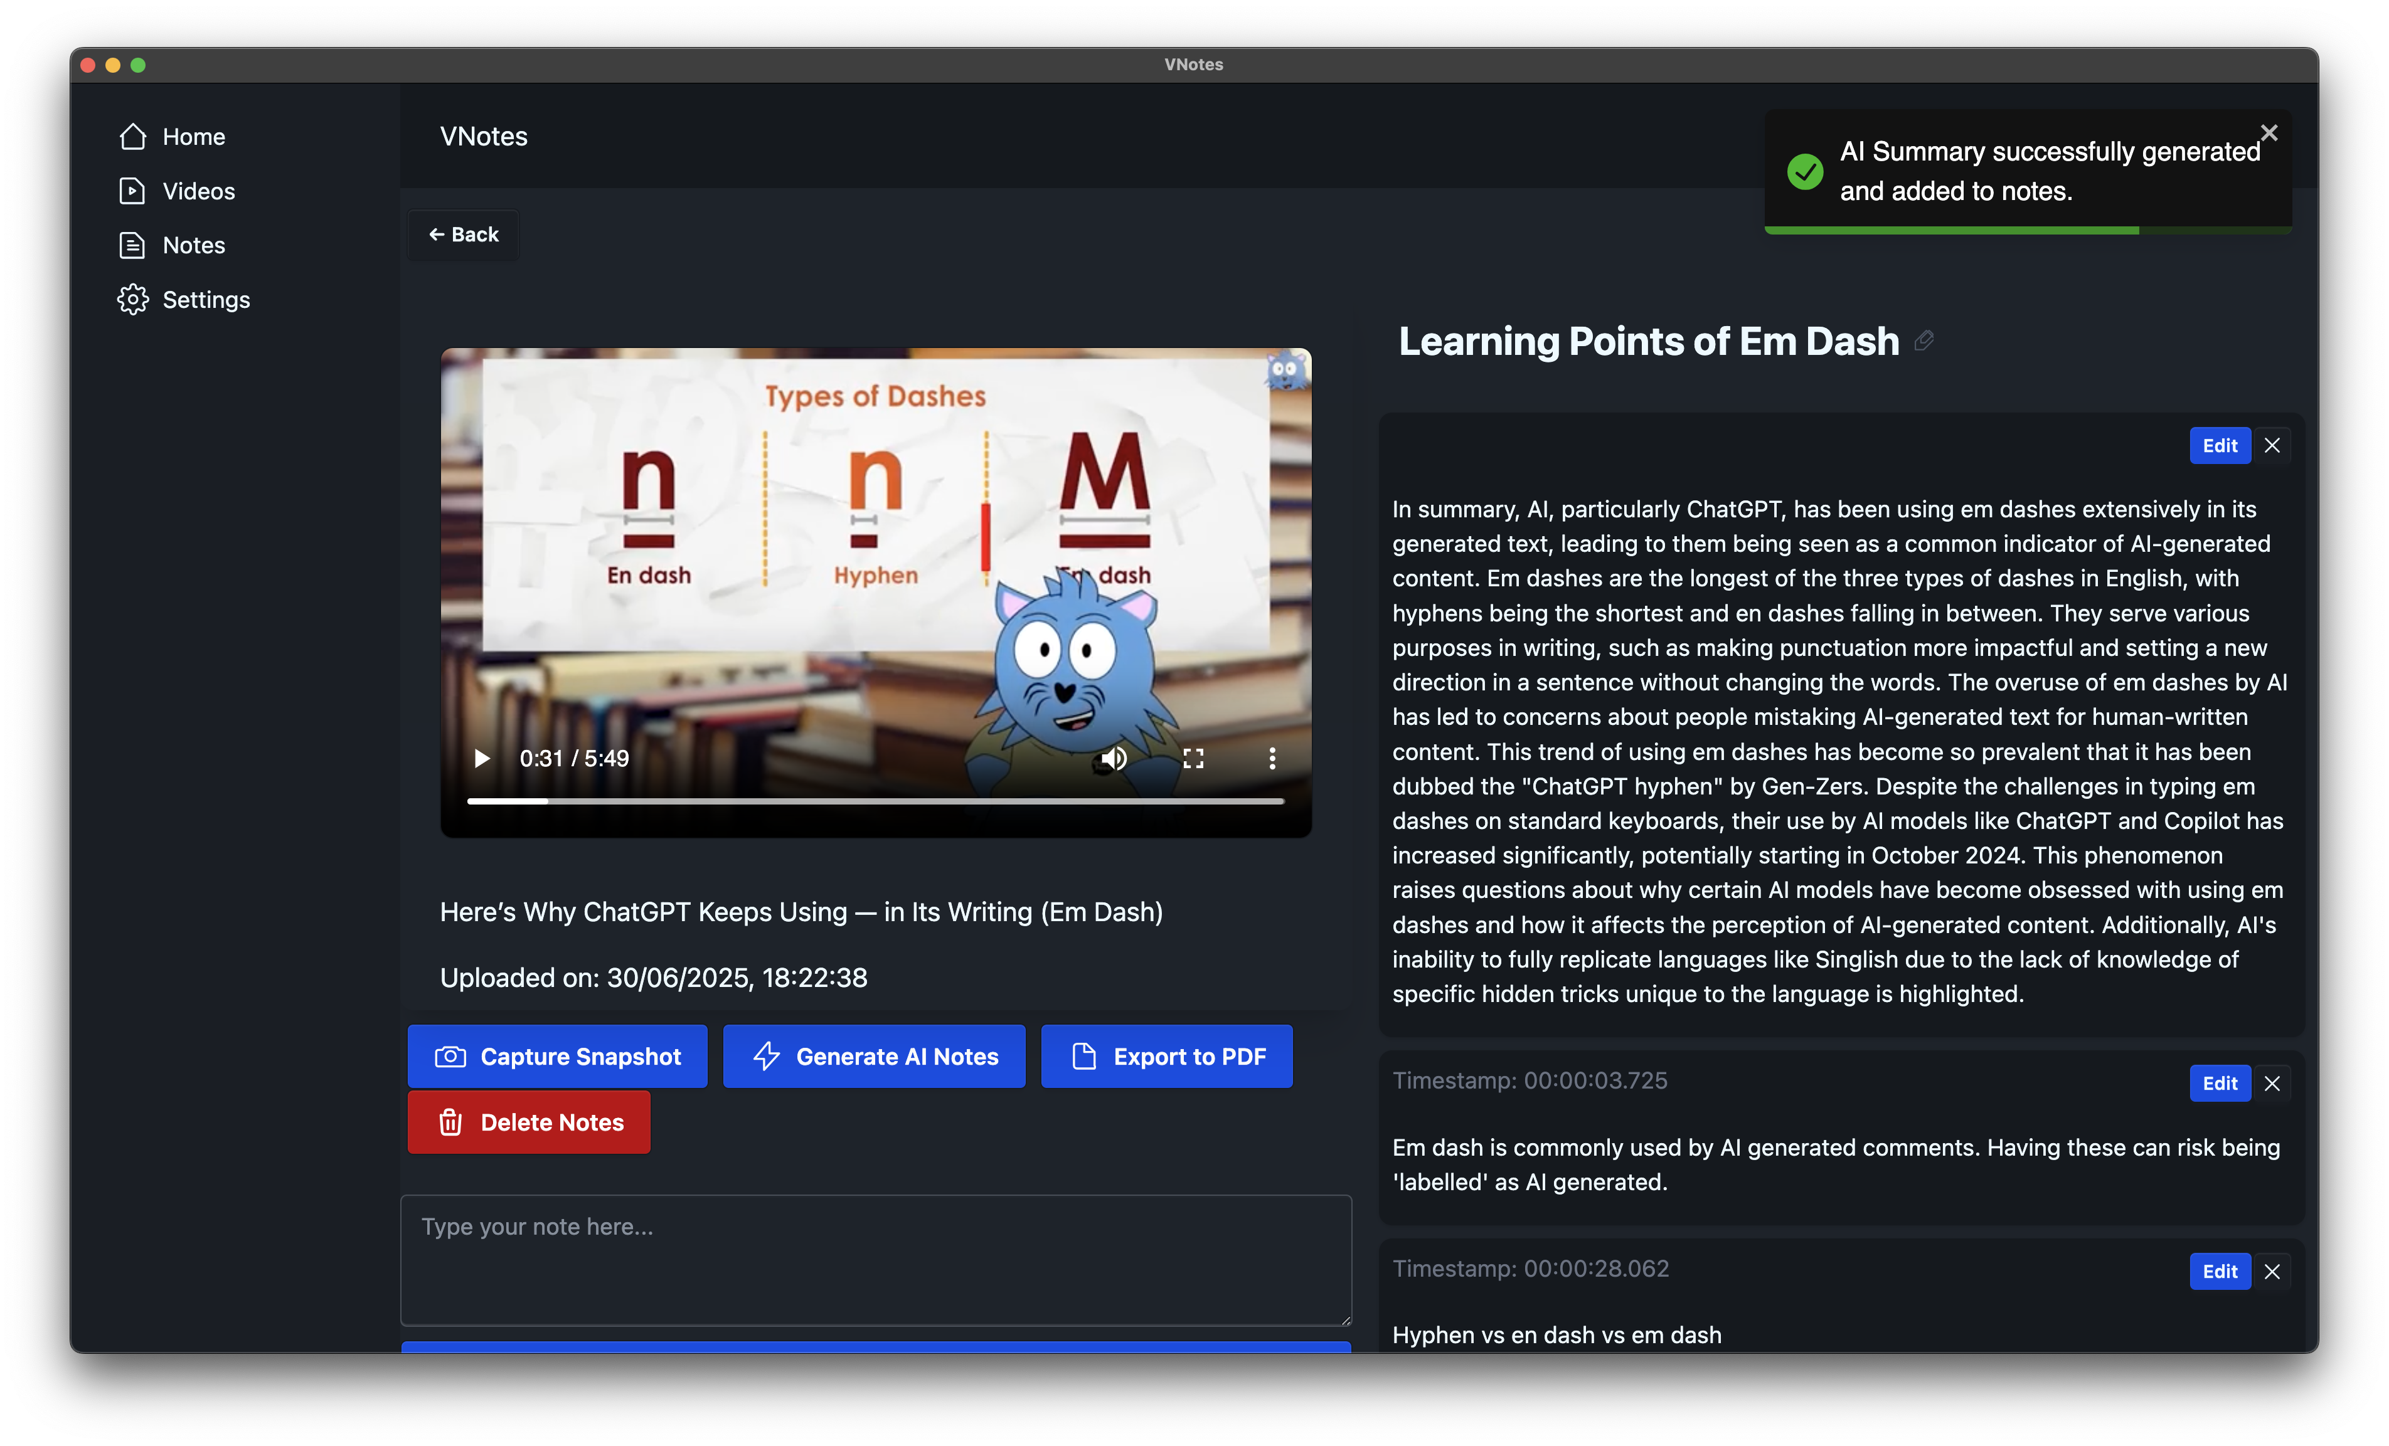Viewport: 2389px width, 1446px height.
Task: Click the camera icon on Capture Snapshot
Action: [x=450, y=1057]
